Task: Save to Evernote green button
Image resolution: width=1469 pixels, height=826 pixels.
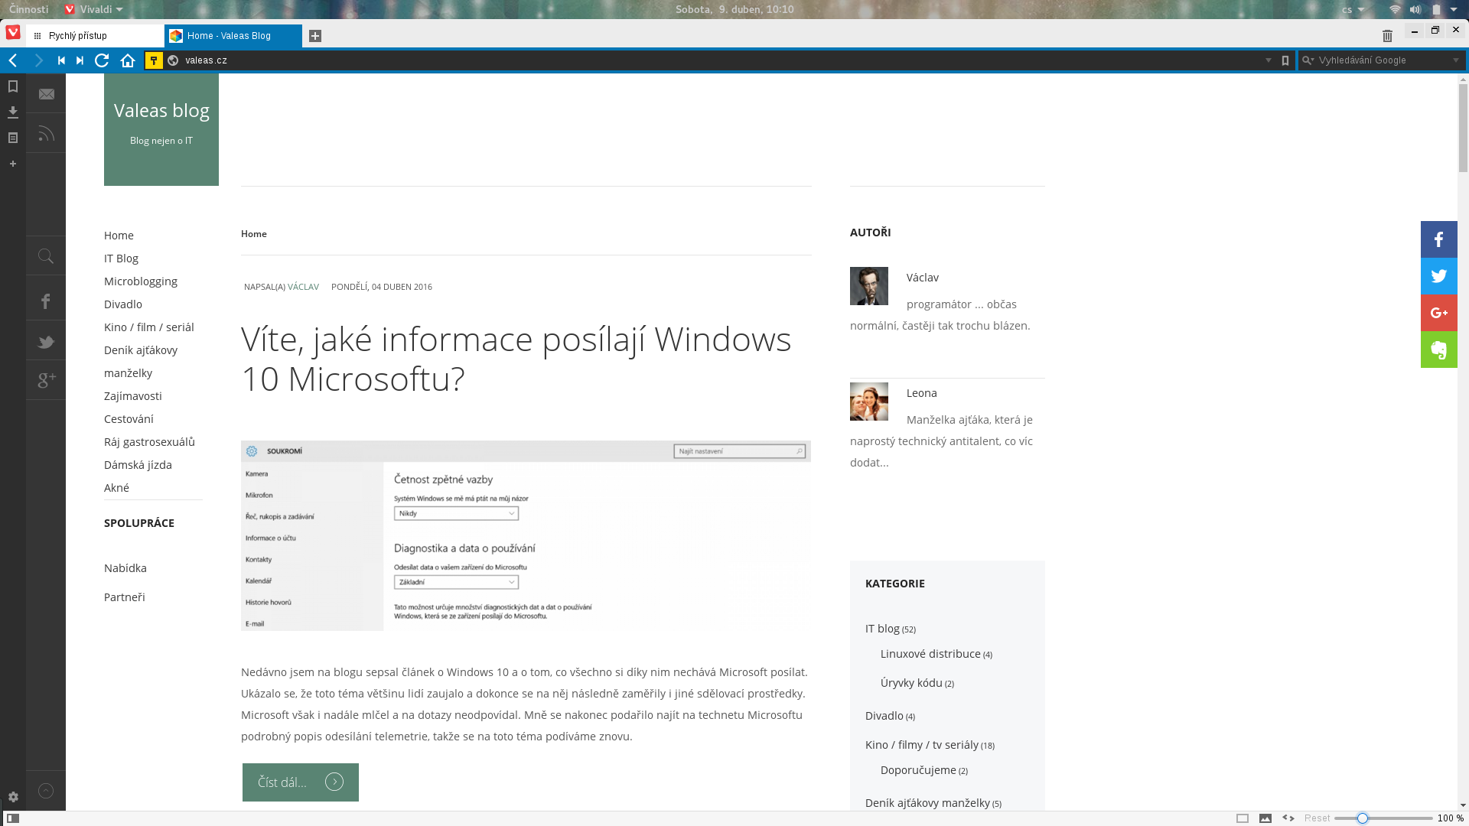Action: [x=1439, y=350]
